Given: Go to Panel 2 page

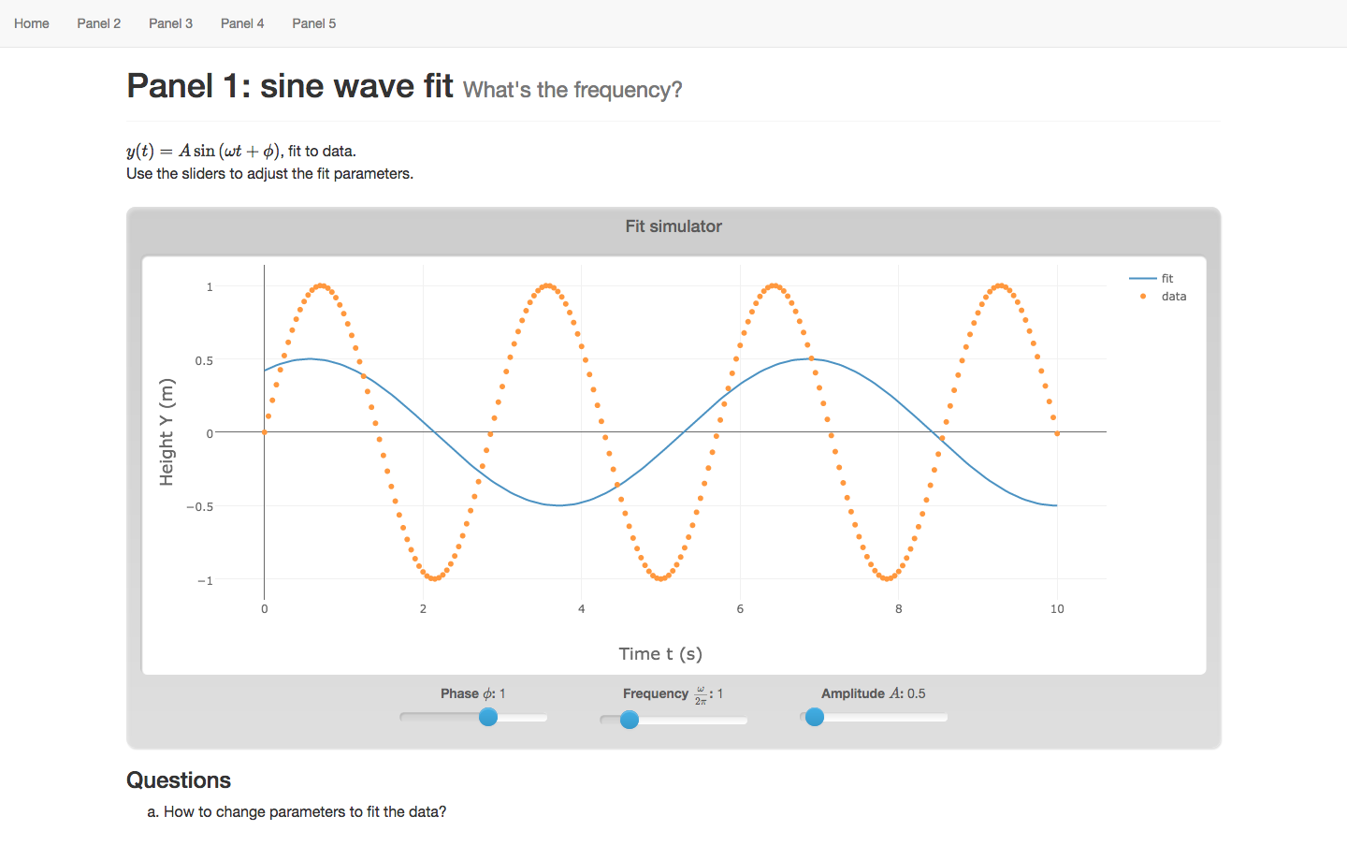Looking at the screenshot, I should click(x=99, y=23).
